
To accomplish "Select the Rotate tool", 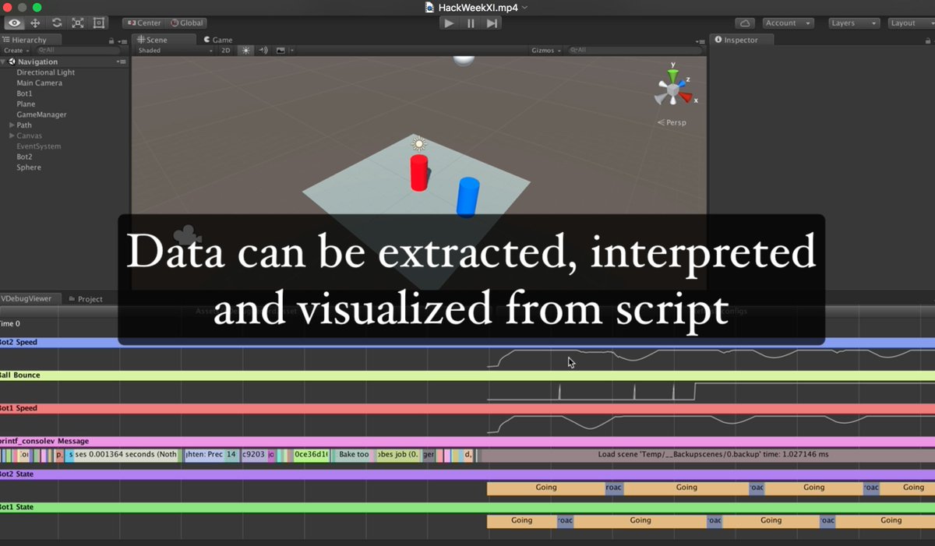I will click(x=56, y=23).
